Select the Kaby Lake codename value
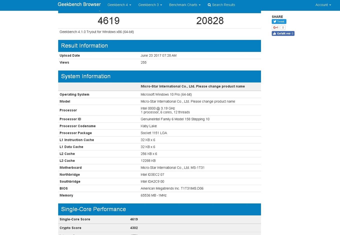This screenshot has height=235, width=340. [x=149, y=126]
